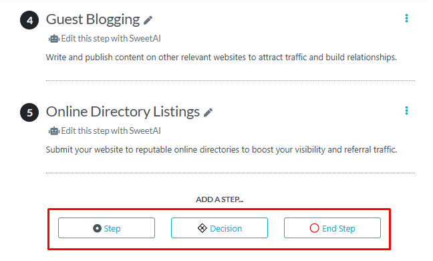433x261 pixels.
Task: Click the diamond icon in Decision button
Action: point(202,228)
